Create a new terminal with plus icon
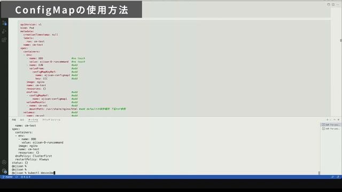Image resolution: width=342 pixels, height=192 pixels. point(327,119)
